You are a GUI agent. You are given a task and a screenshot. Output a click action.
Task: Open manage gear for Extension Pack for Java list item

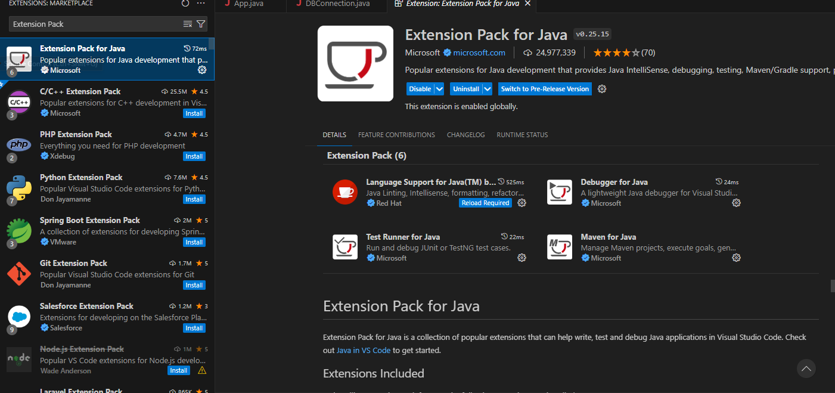coord(202,70)
